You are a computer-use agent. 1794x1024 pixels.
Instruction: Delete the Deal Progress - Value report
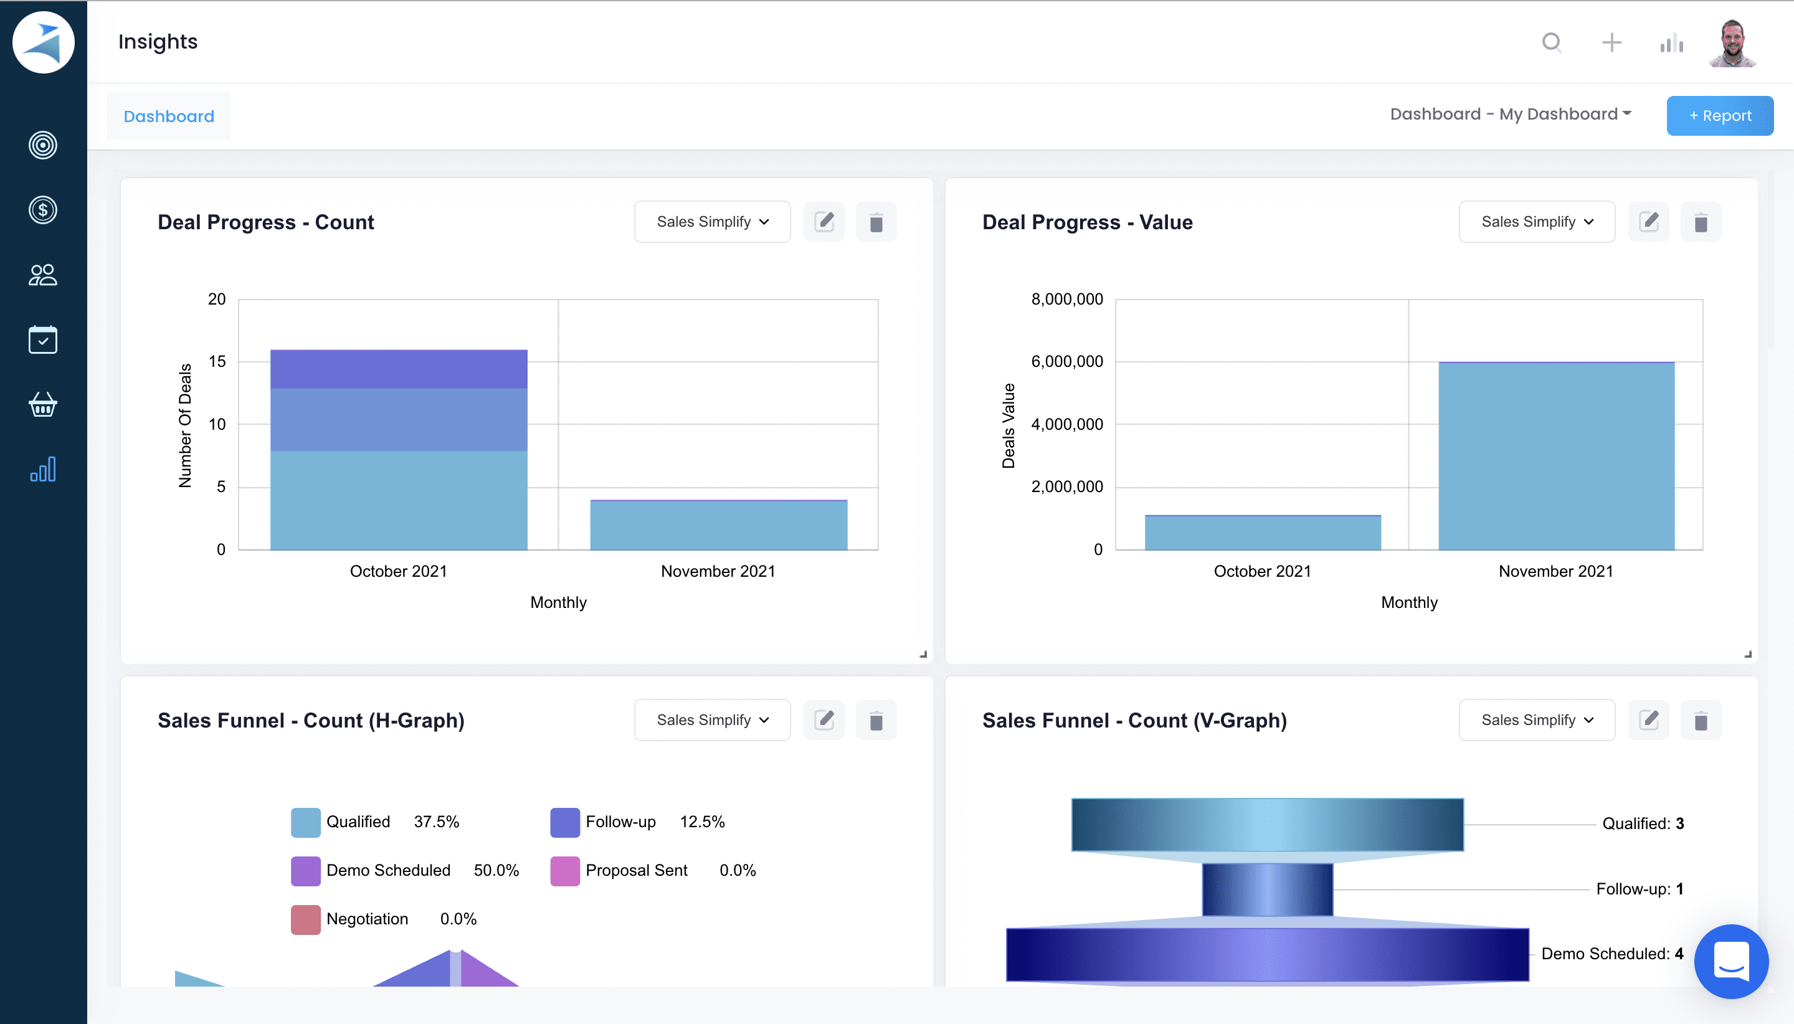[x=1701, y=222]
